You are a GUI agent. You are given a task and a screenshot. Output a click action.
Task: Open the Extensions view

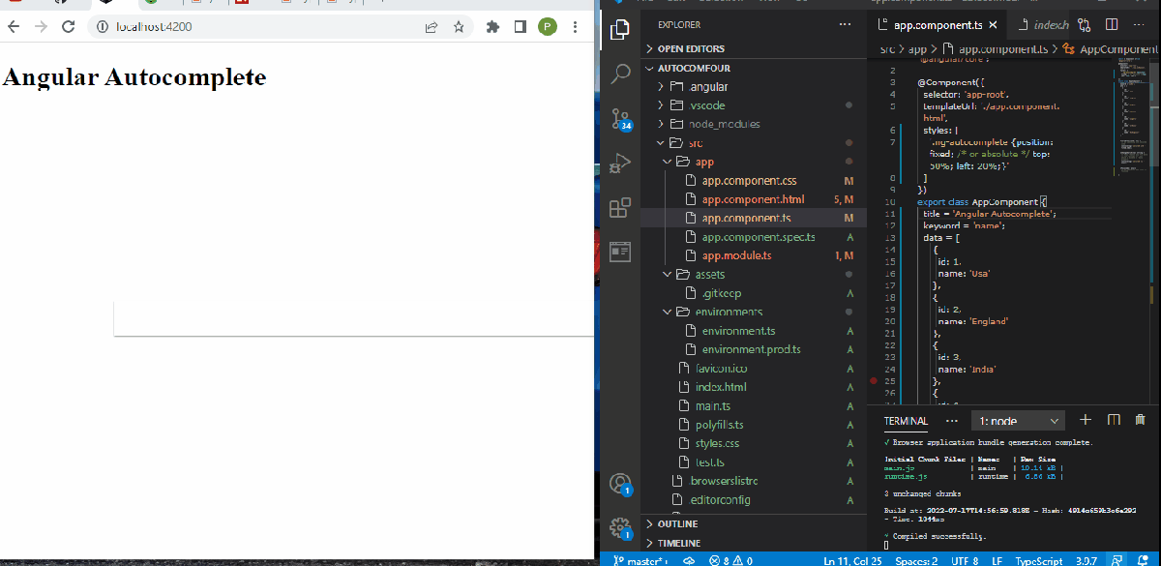620,208
